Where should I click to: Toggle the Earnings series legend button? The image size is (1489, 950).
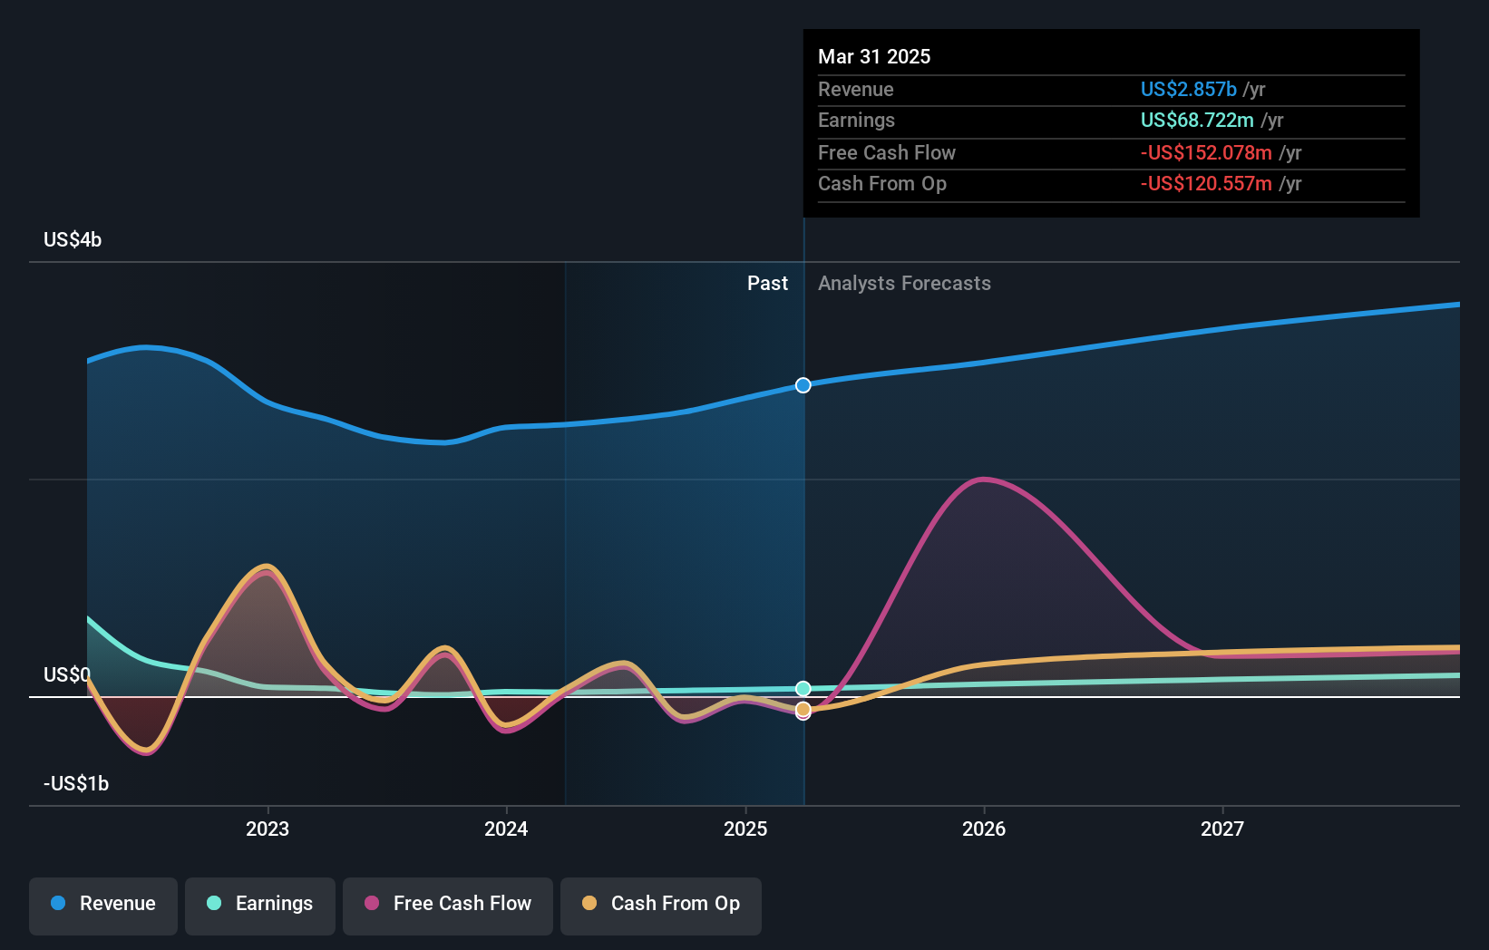click(x=260, y=906)
